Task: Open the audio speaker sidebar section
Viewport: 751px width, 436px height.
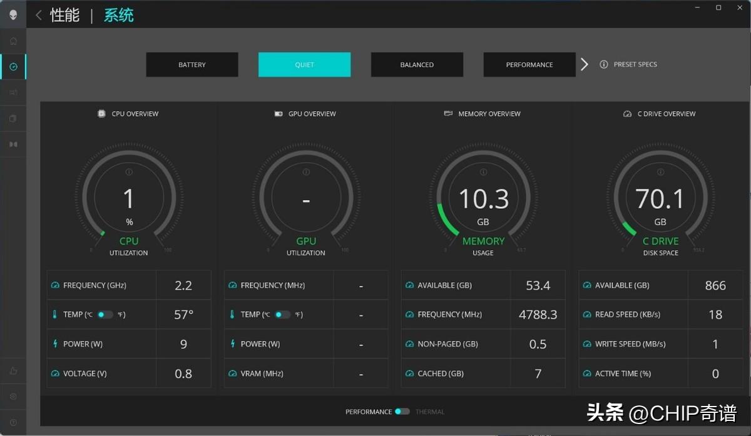Action: tap(13, 93)
